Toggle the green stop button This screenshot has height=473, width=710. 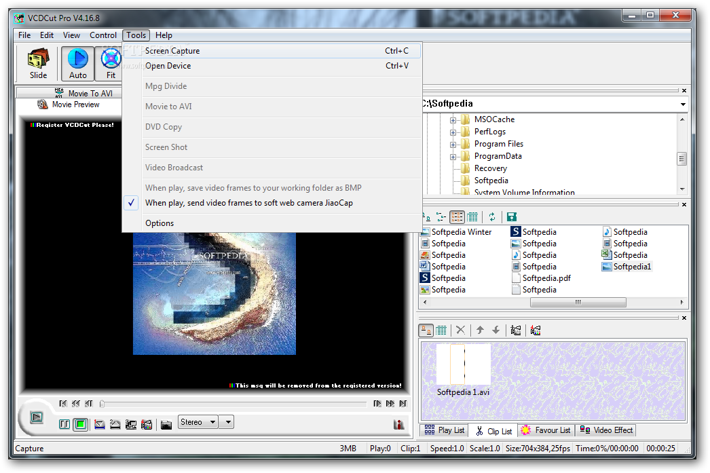pyautogui.click(x=81, y=424)
